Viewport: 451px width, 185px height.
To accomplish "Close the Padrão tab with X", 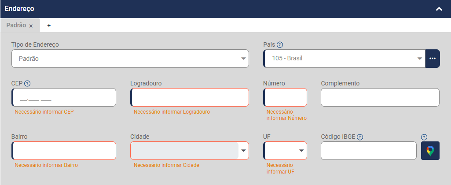I will [31, 26].
